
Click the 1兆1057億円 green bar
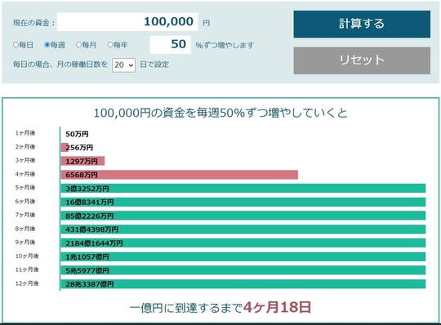click(243, 256)
